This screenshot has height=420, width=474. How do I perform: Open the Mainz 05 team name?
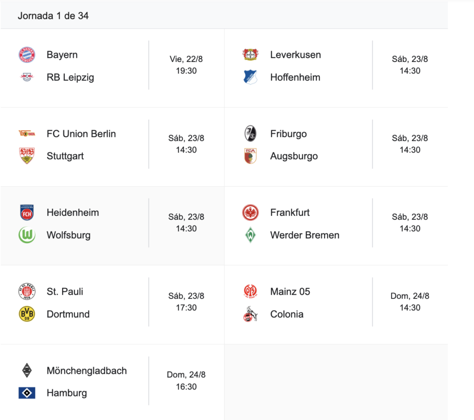[290, 292]
